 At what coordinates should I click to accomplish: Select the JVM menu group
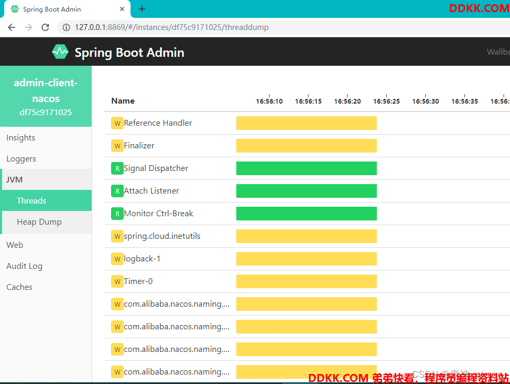[46, 179]
